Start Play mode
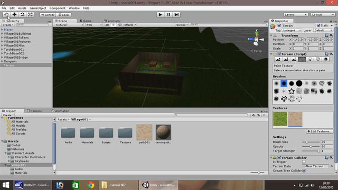This screenshot has height=190, width=338. click(160, 15)
